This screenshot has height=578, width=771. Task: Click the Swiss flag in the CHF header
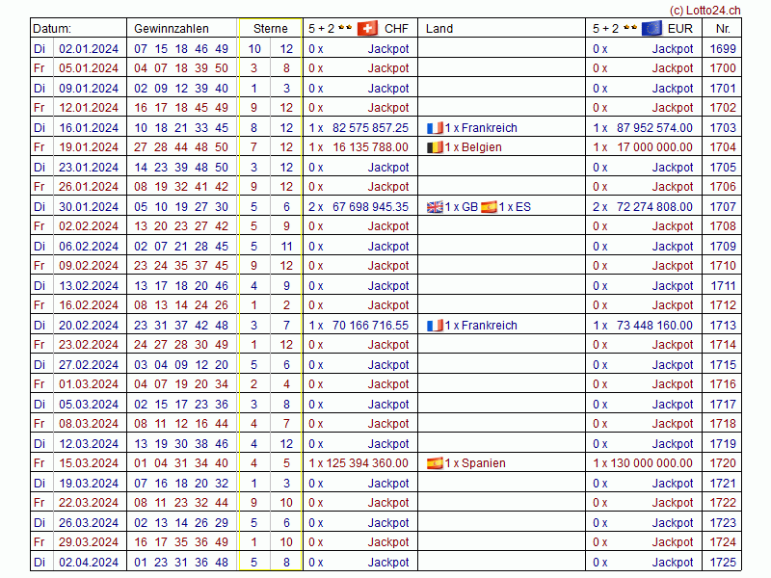(367, 29)
